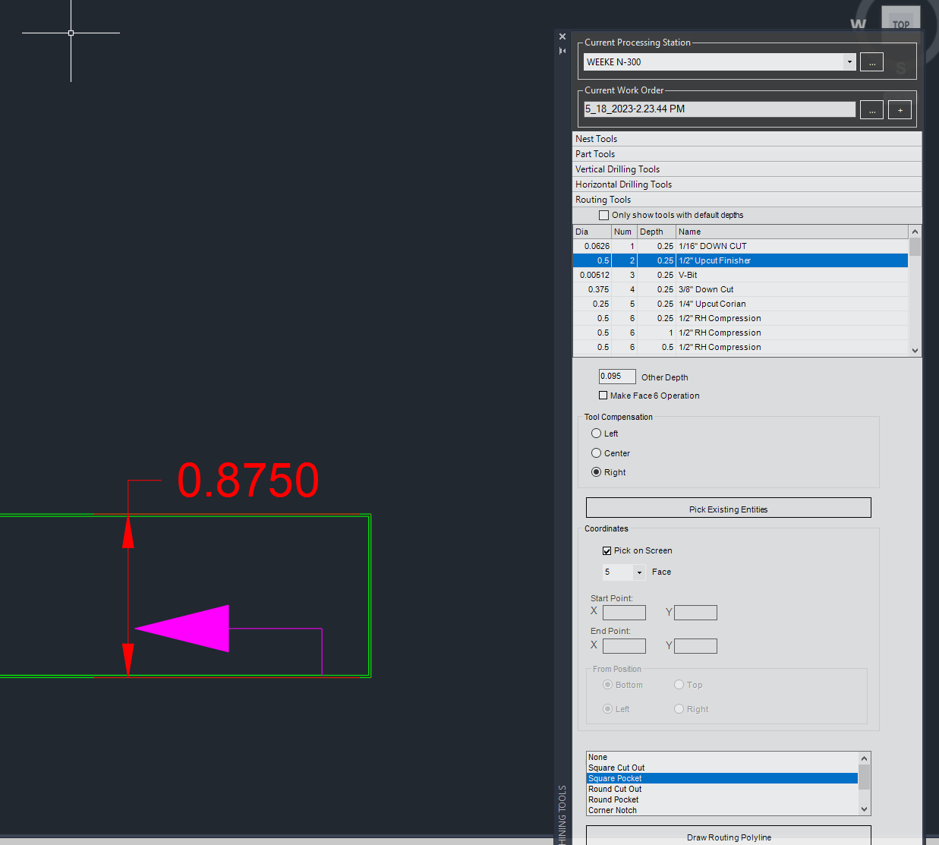Toggle palette auto-hide pin icon

(562, 51)
